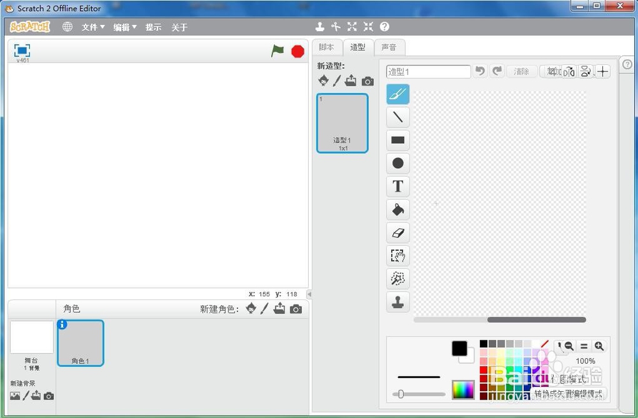Click the block help question mark icon
Screen dimensions: 638x418
tap(385, 27)
